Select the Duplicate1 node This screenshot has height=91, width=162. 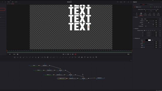tap(45, 65)
